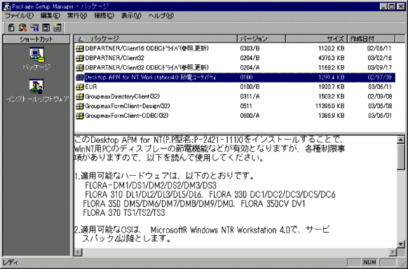
Task: Click the package icon beside the DBPARTNER/Client32 ODBC 0204/A row
Action: [80, 67]
